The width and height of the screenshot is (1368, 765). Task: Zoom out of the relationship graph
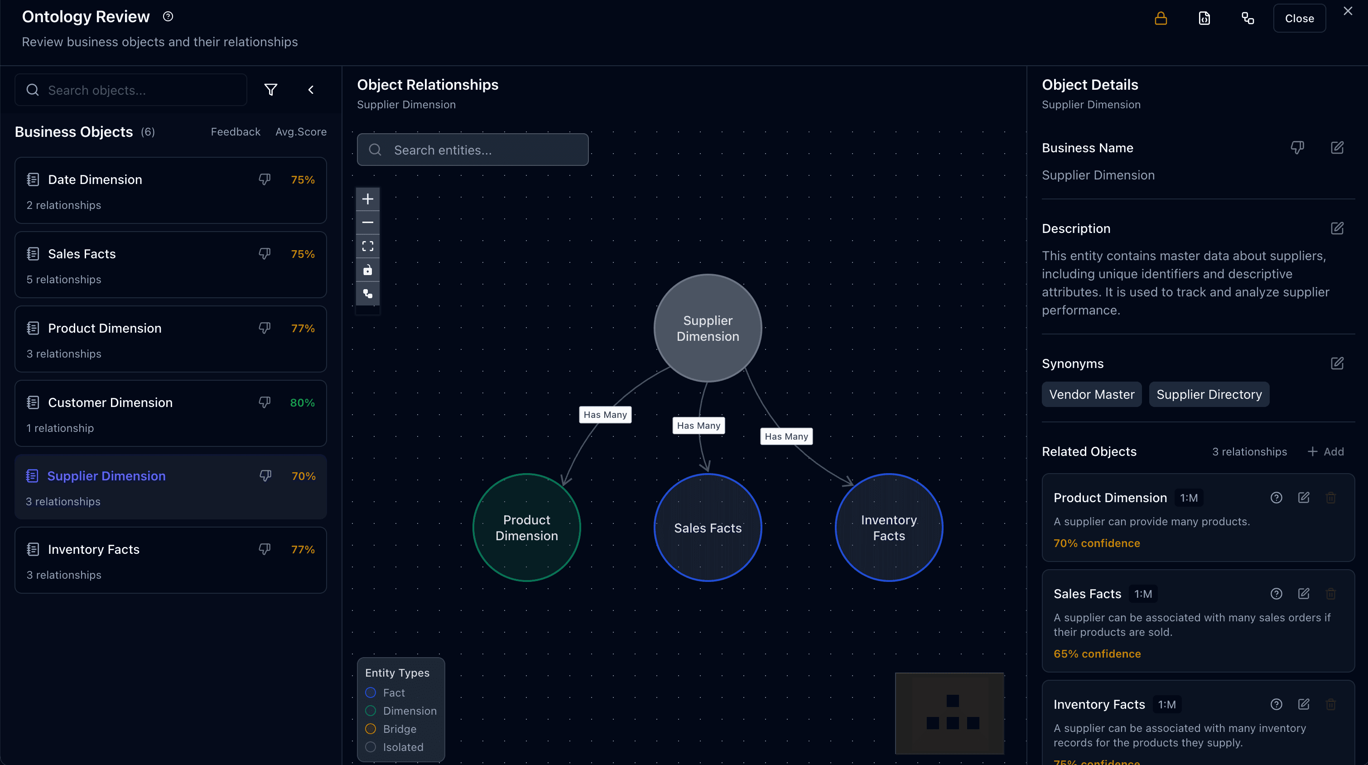pos(367,222)
